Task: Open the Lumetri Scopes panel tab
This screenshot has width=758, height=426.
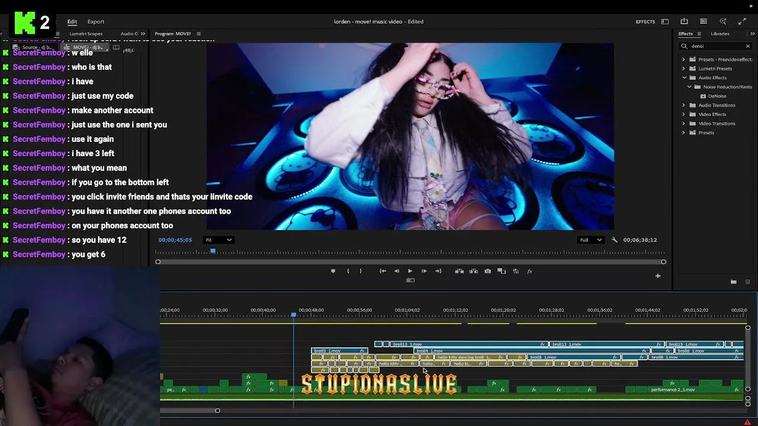Action: [x=86, y=34]
